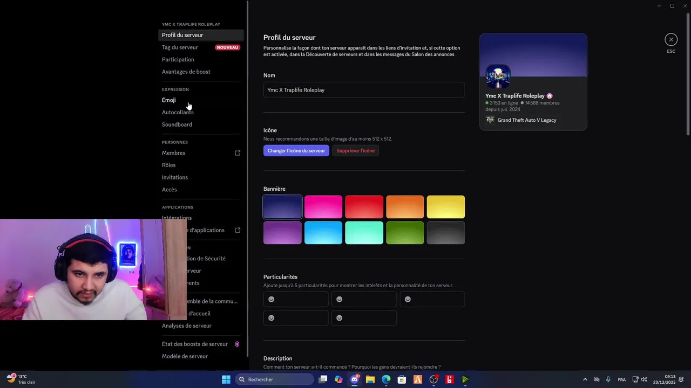691x388 pixels.
Task: Click the green arrow app icon on taskbar
Action: (x=465, y=379)
